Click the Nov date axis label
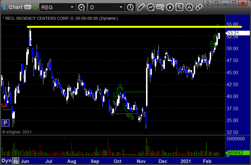251x165 pixels. coord(141,161)
